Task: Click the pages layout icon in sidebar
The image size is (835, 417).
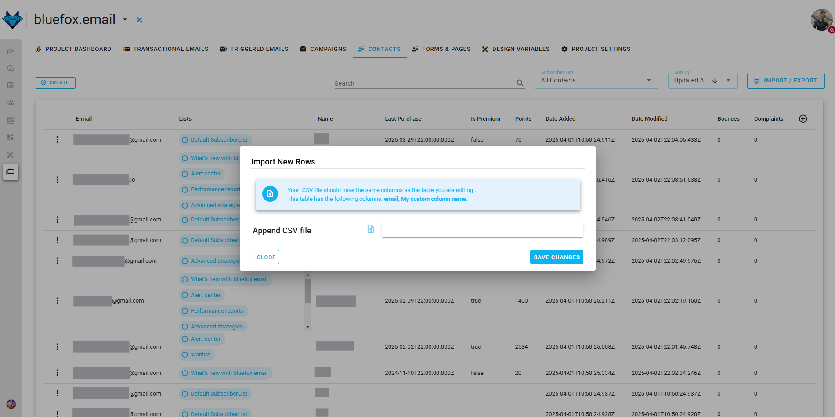Action: (x=11, y=120)
